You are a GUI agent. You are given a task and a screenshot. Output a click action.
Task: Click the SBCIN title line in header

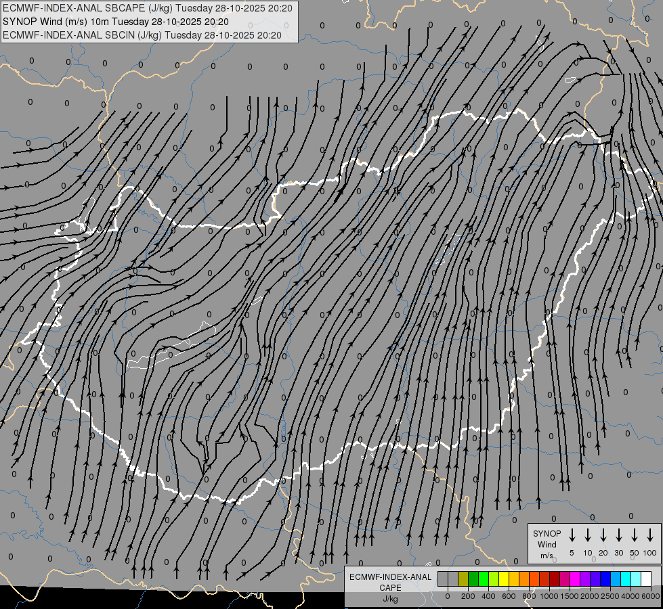(142, 35)
